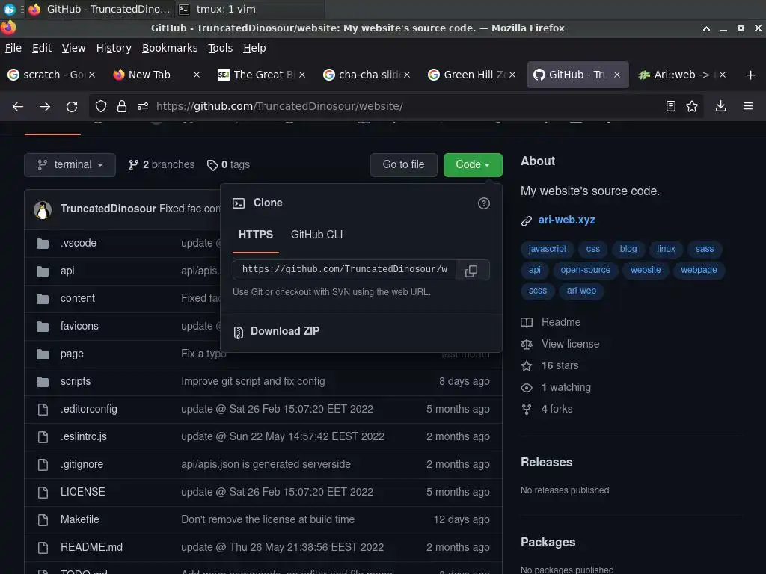Open the Help menu
Screen dimensions: 766x574
254,48
